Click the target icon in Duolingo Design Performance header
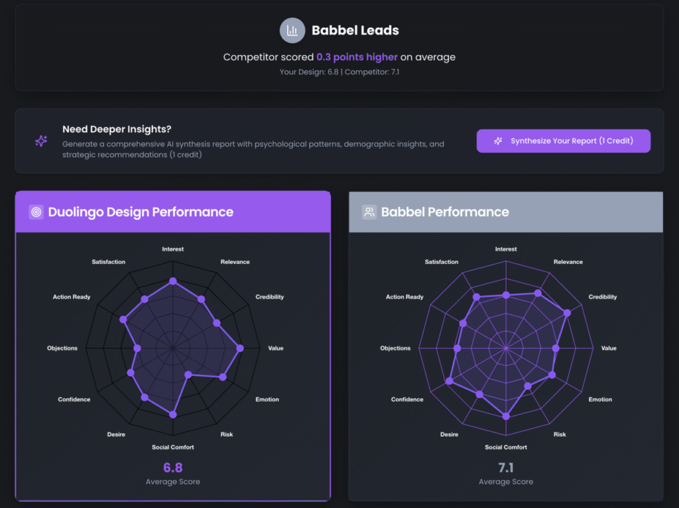This screenshot has width=679, height=508. pos(36,212)
